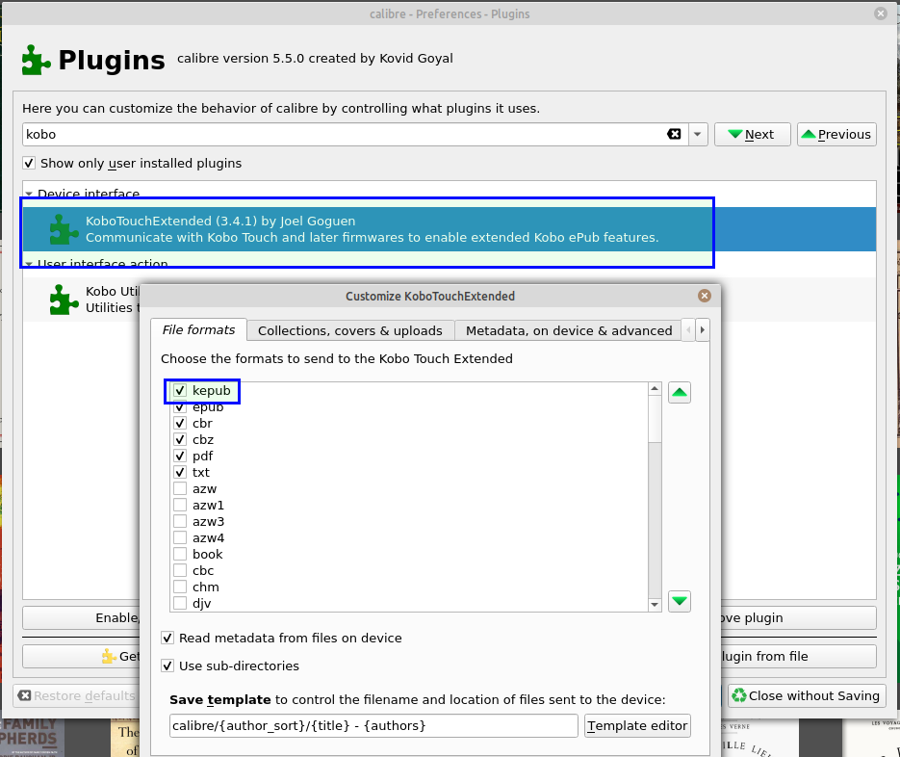Move selected format up with green arrow

click(x=679, y=393)
